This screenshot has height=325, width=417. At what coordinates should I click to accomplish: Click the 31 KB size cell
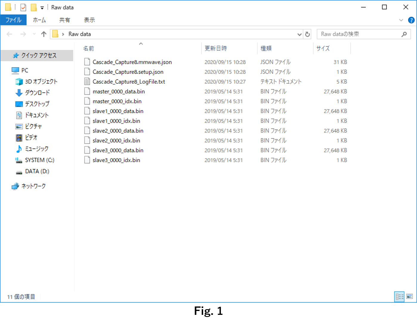(340, 62)
